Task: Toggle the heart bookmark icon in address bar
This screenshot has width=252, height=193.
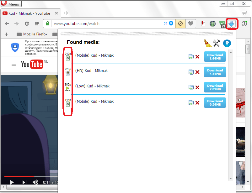Action: [190, 23]
